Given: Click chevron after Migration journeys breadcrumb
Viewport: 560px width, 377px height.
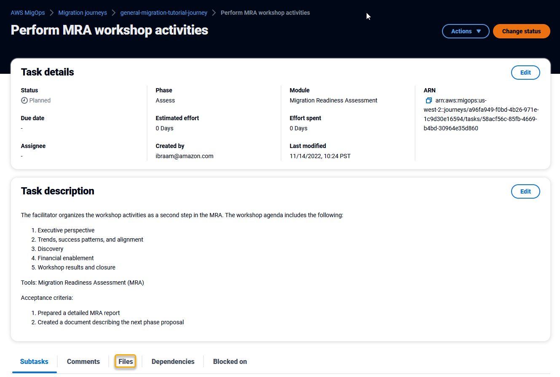Looking at the screenshot, I should click(x=114, y=13).
